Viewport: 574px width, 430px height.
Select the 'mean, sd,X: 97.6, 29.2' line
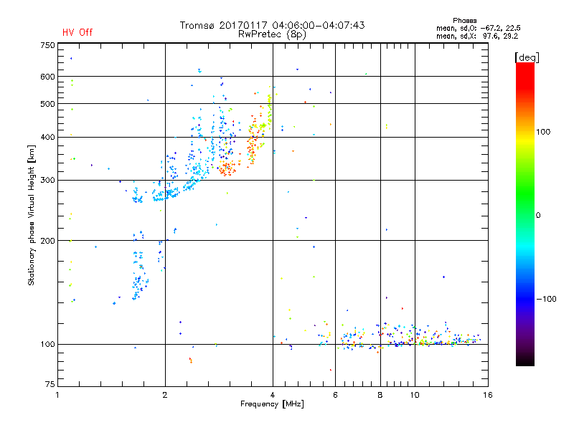(477, 36)
